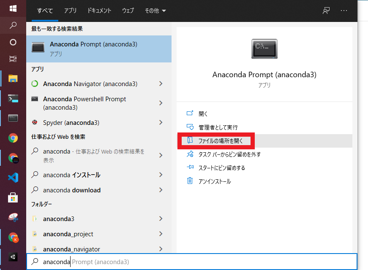Open Chrome profile K icon in taskbar
The image size is (368, 270).
pyautogui.click(x=13, y=237)
